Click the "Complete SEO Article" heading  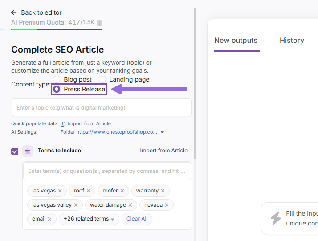[57, 49]
